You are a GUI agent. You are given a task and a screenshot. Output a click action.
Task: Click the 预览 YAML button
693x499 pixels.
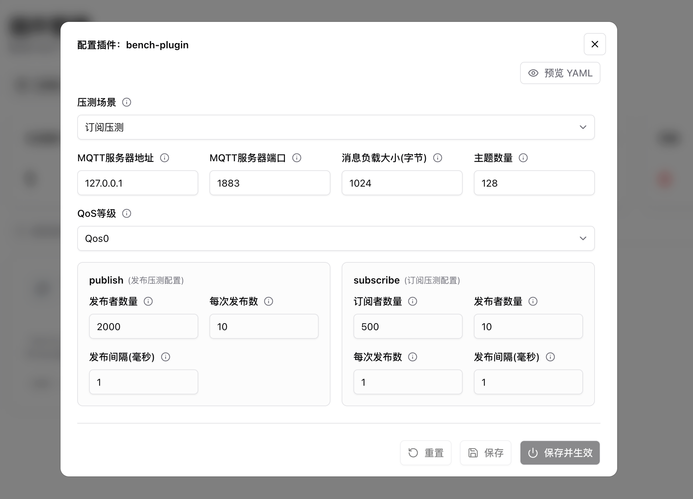click(x=560, y=73)
